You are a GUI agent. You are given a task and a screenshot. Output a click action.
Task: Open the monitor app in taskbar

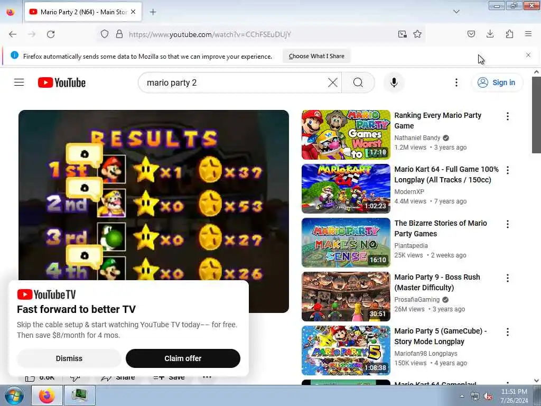click(79, 395)
